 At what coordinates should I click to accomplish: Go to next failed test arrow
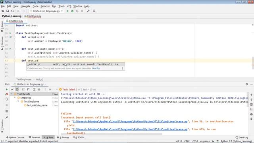tap(50, 89)
